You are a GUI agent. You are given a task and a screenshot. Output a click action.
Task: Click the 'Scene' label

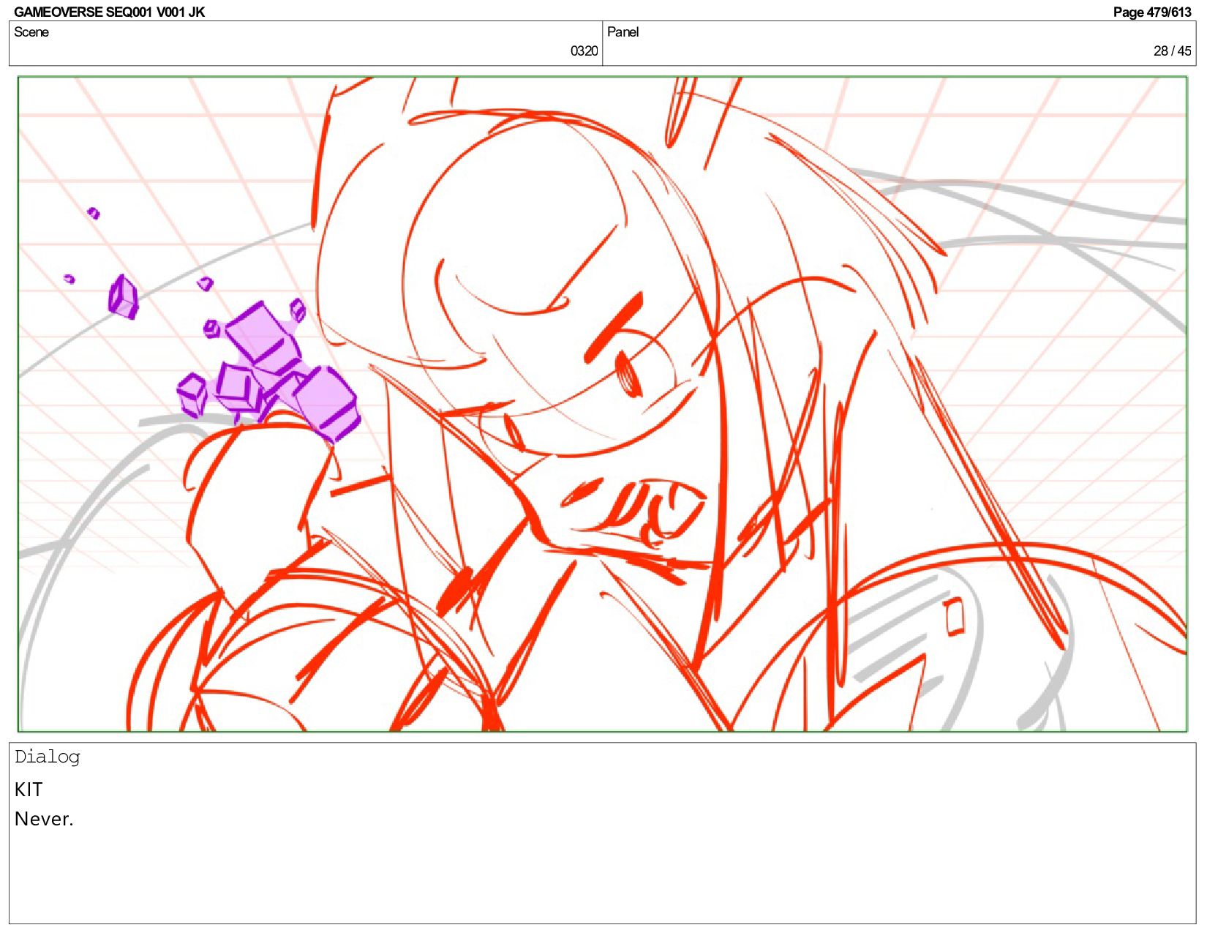31,31
